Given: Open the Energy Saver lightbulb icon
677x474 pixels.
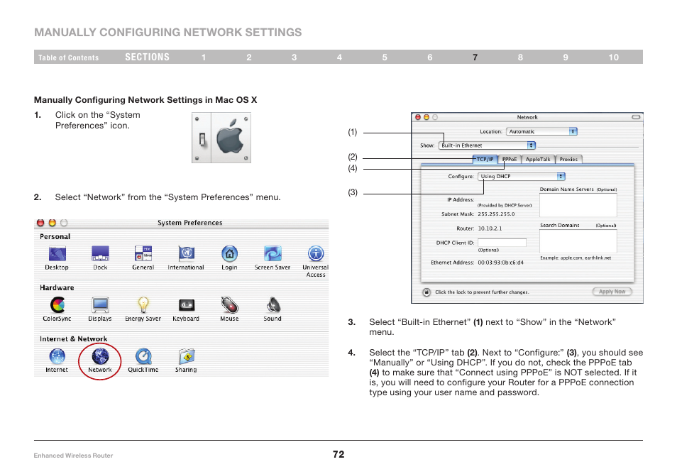Looking at the screenshot, I should (143, 305).
